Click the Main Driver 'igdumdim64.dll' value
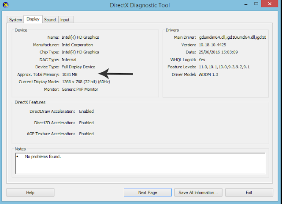The width and height of the screenshot is (282, 204). (x=232, y=37)
